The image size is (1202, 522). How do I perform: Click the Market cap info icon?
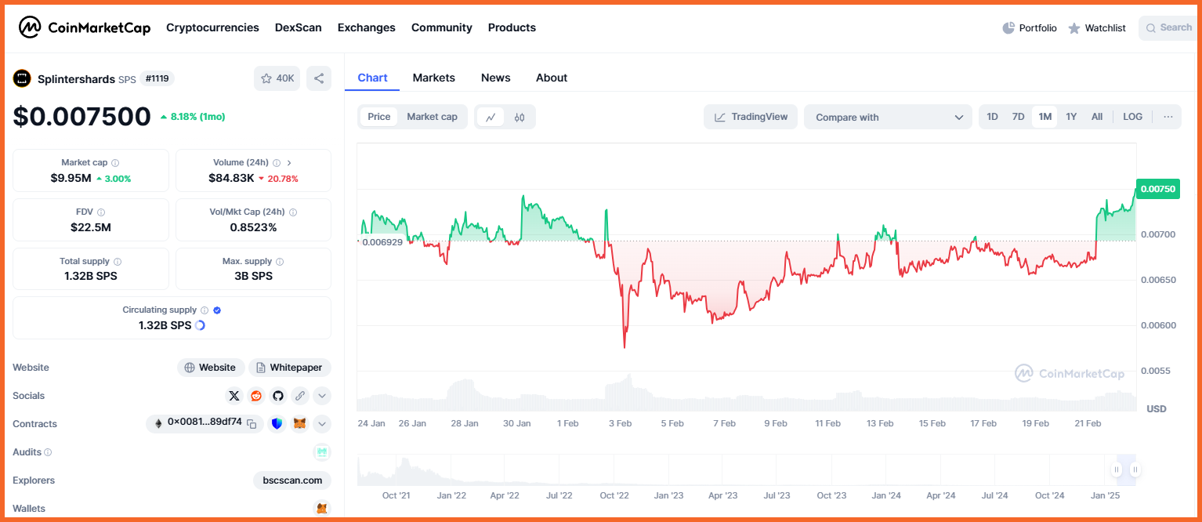115,163
